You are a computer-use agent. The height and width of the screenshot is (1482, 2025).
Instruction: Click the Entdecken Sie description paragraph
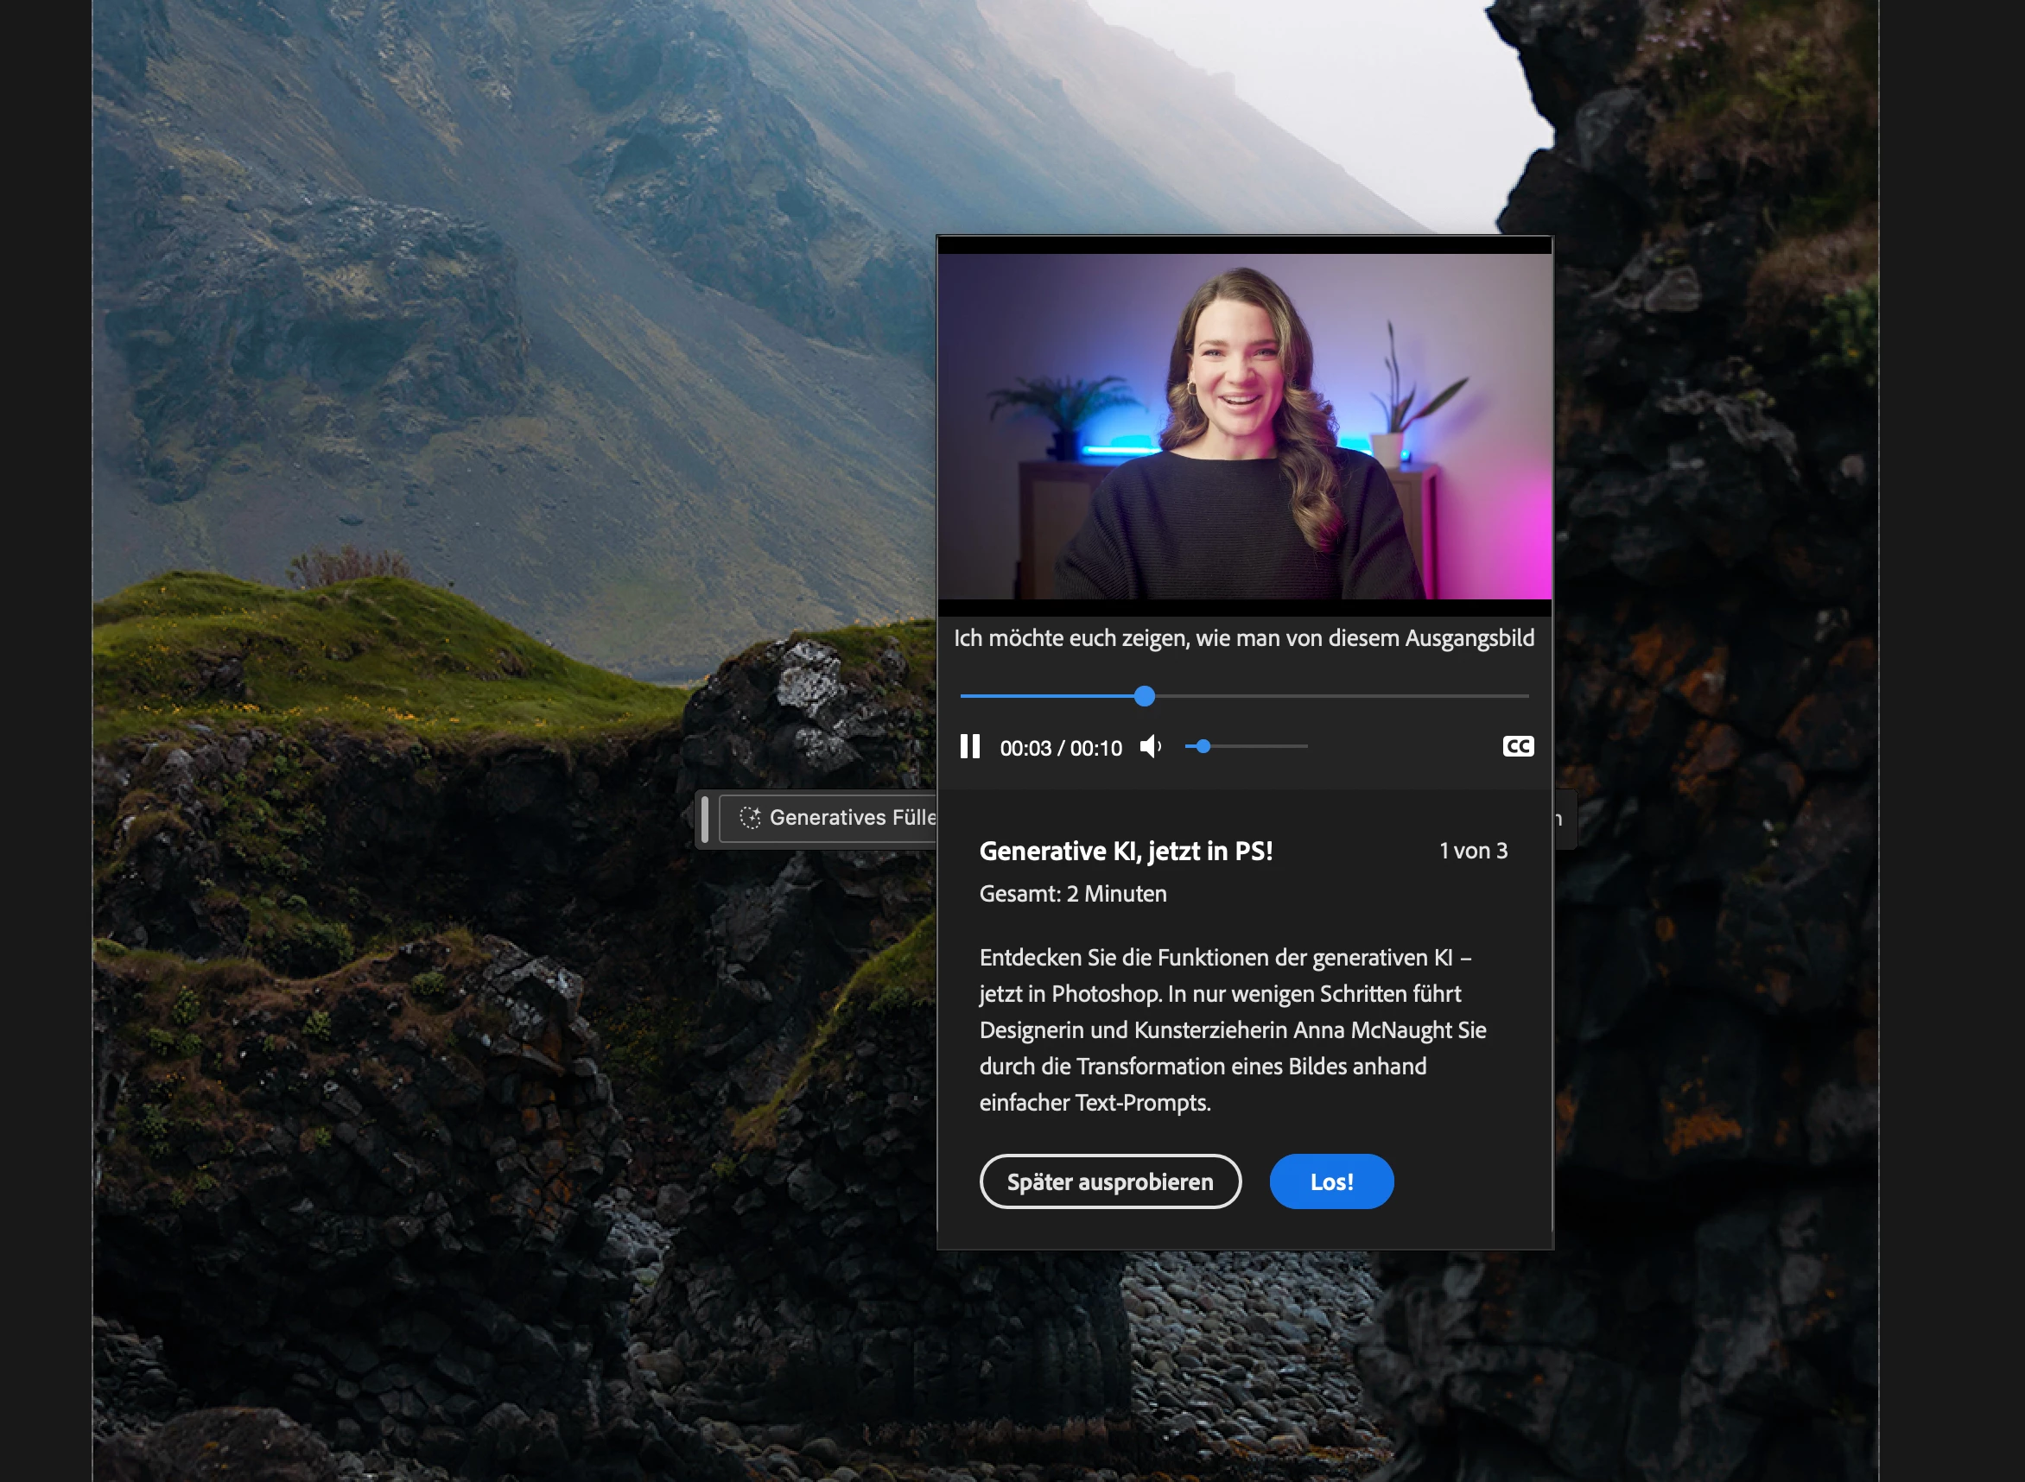click(1232, 1029)
